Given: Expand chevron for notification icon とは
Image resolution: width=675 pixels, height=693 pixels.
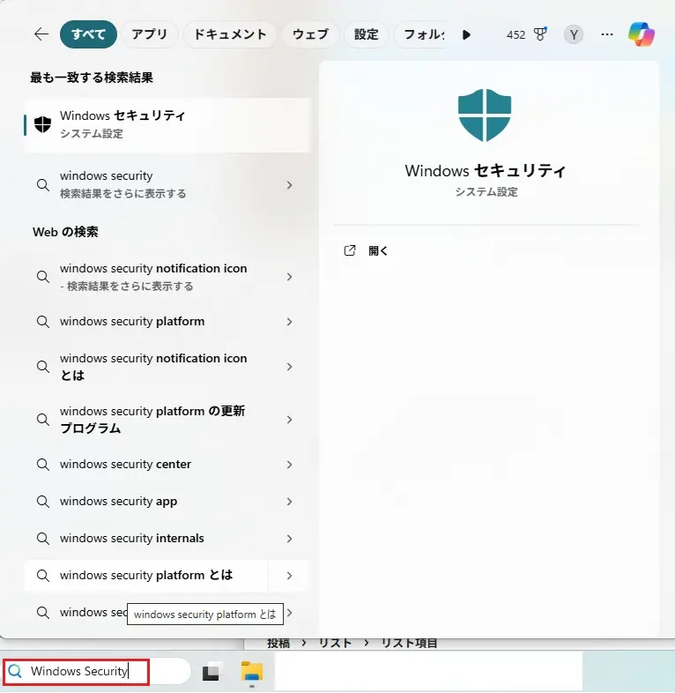Looking at the screenshot, I should click(289, 367).
